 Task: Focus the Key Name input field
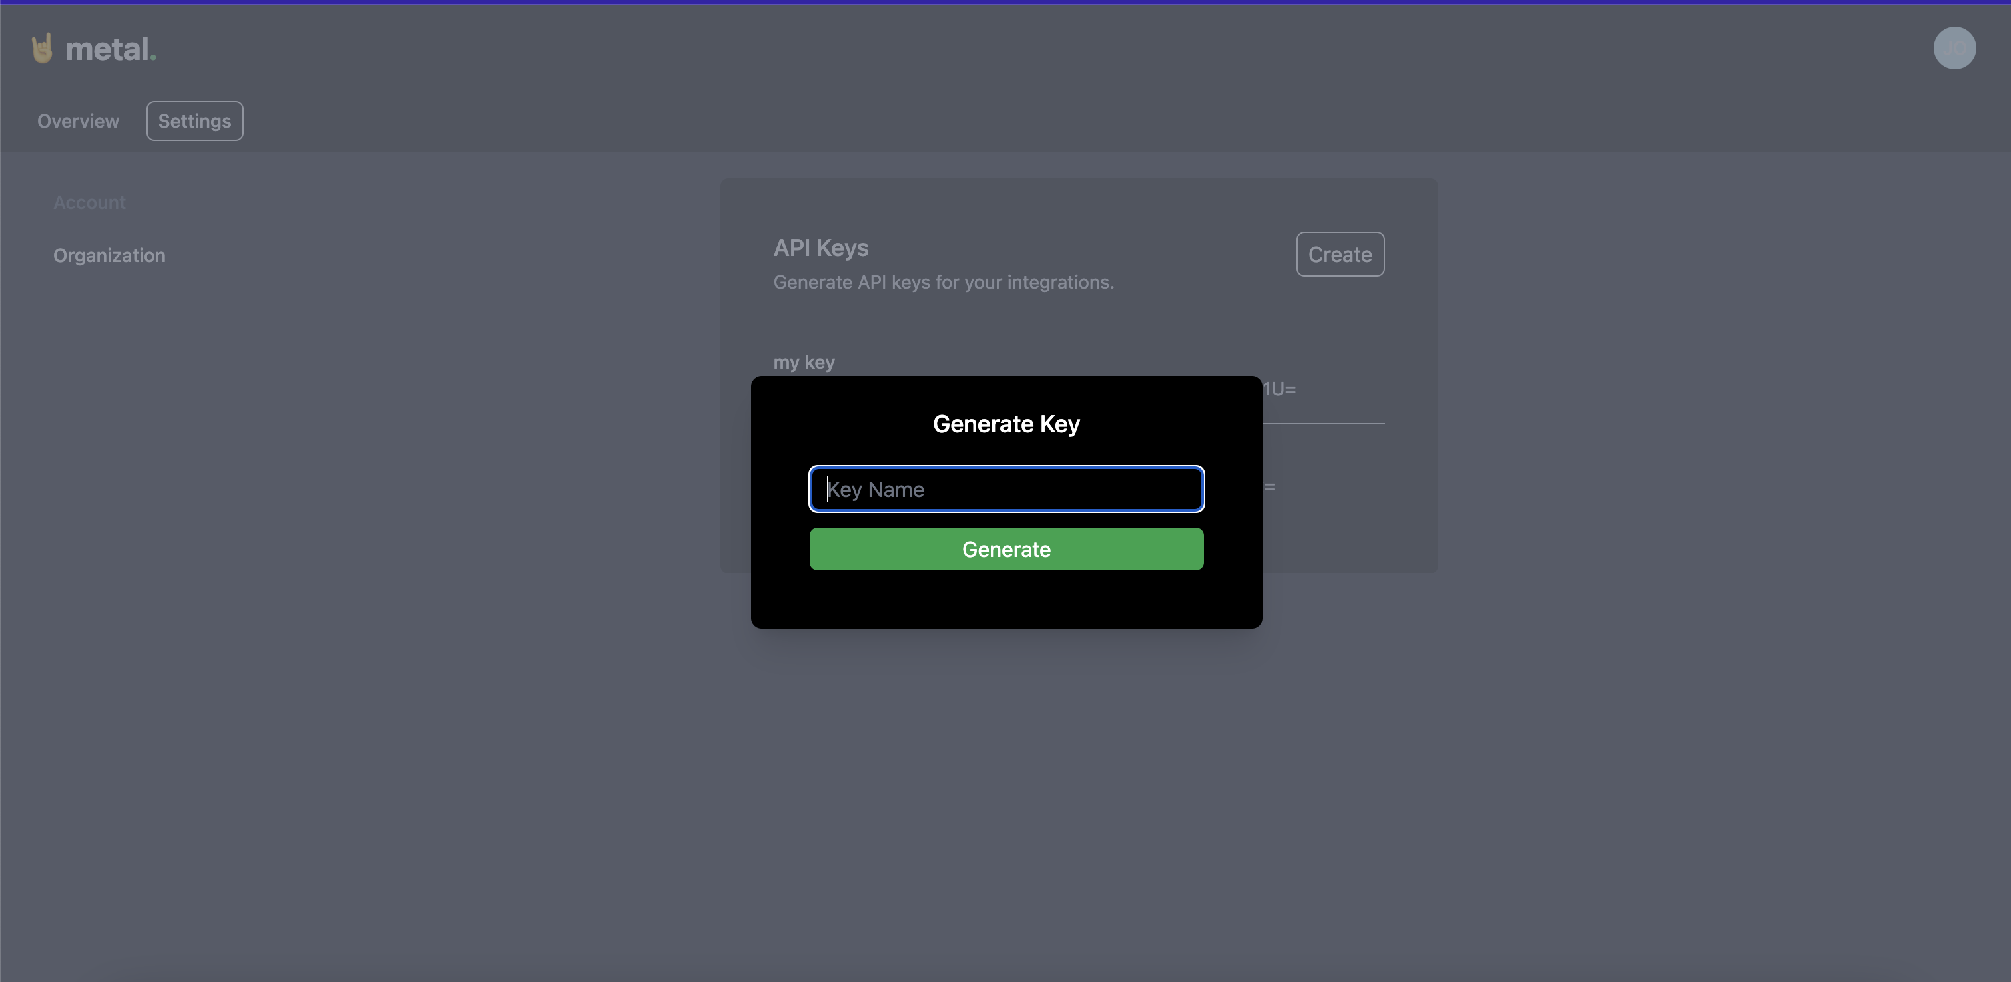[1005, 489]
